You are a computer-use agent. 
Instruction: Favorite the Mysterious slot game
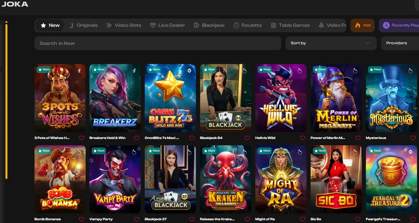413,138
